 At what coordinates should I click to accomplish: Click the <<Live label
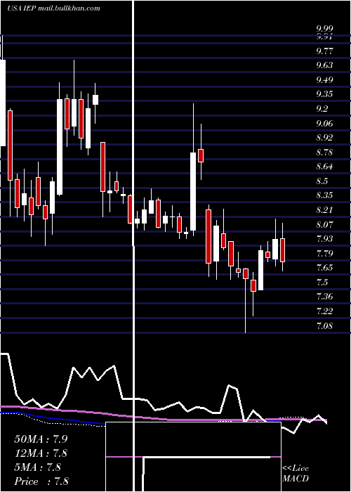[296, 468]
